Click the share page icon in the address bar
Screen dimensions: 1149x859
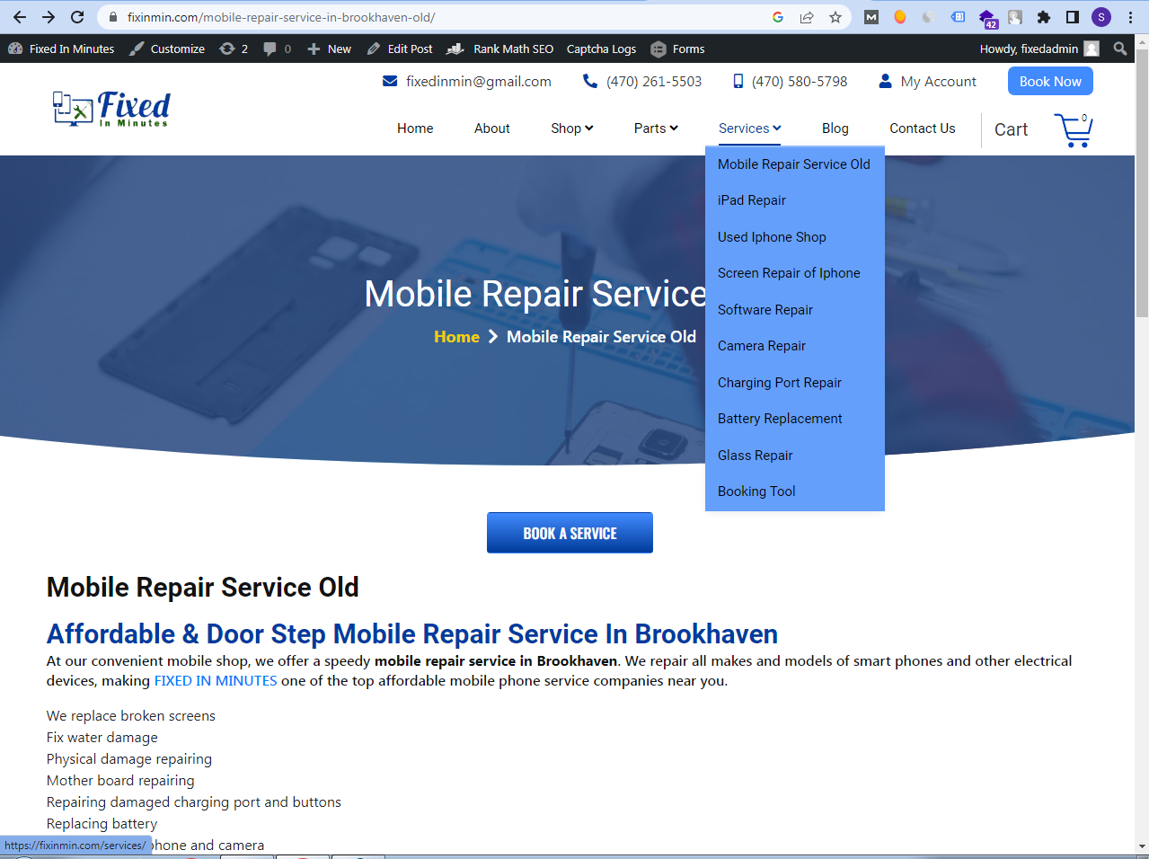pos(807,17)
